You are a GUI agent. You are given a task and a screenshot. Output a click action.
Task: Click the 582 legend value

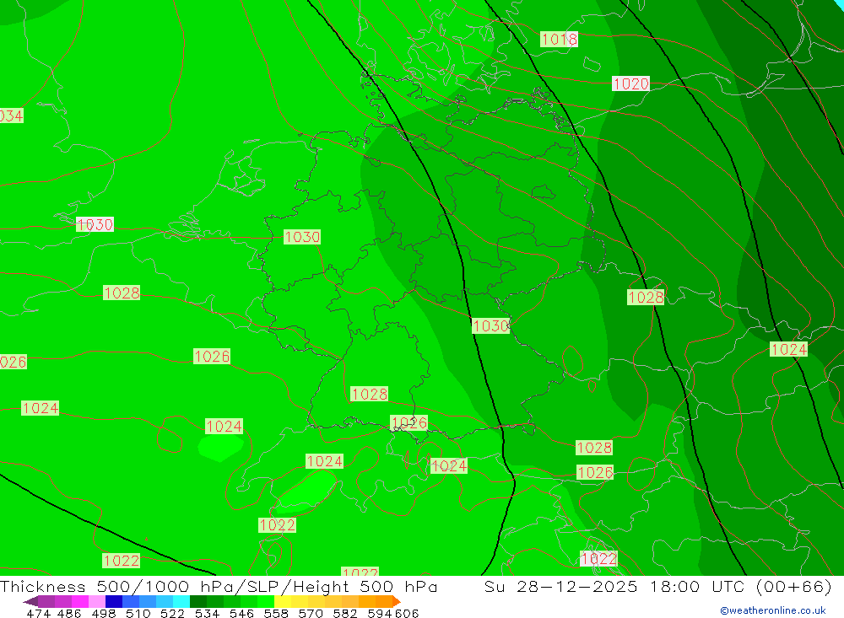point(344,613)
